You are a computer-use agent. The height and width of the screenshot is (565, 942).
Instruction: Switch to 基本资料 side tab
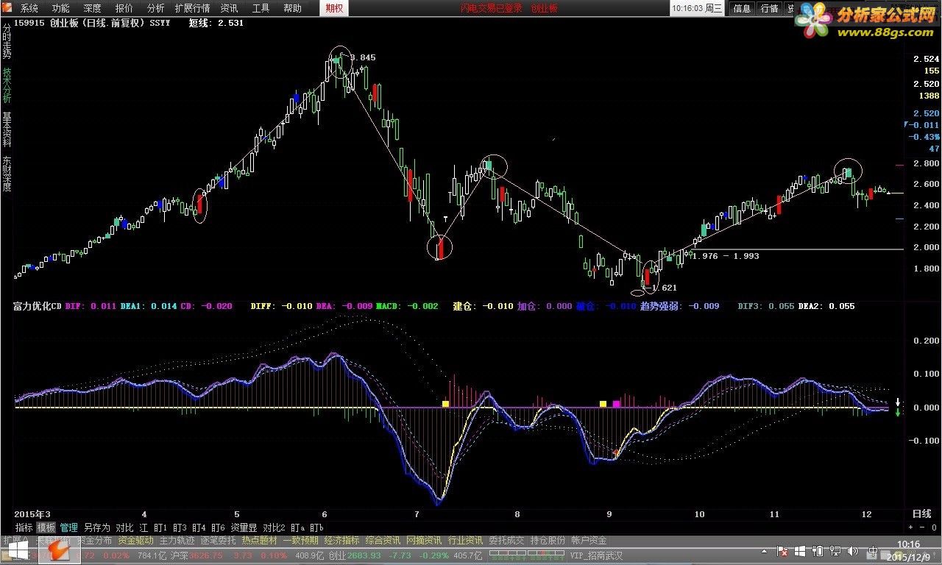7,129
